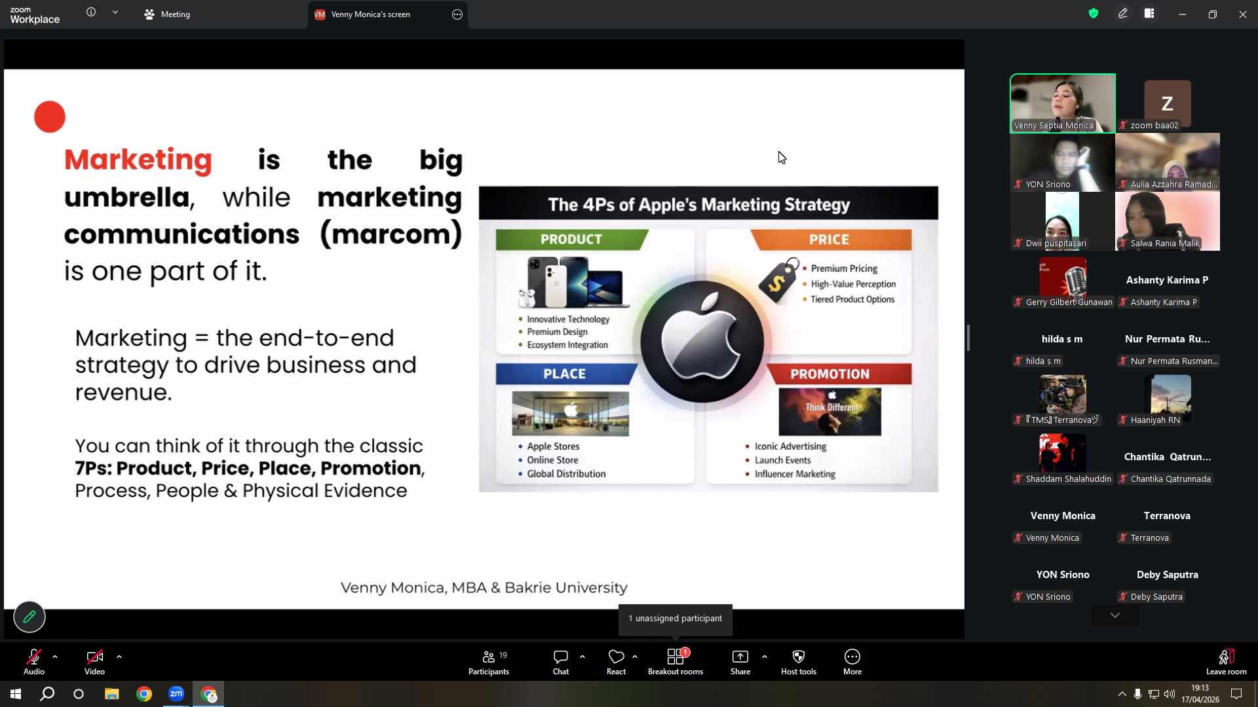Start the Video camera
Image resolution: width=1258 pixels, height=707 pixels.
tap(94, 661)
